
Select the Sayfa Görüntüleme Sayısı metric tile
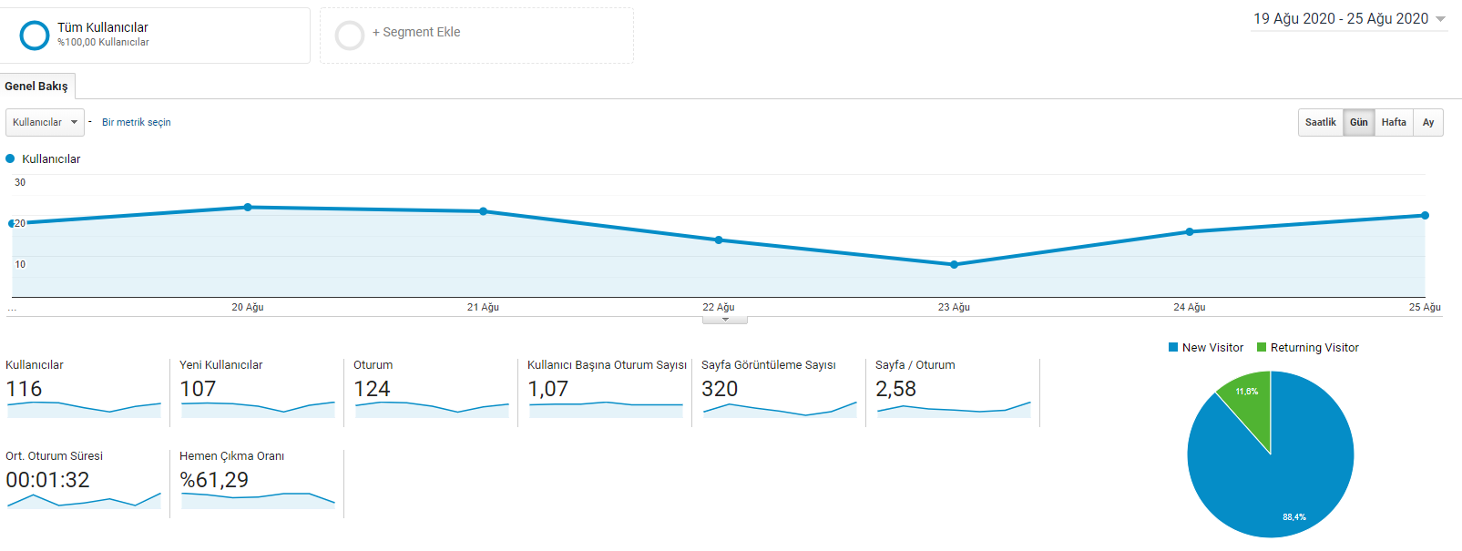779,390
